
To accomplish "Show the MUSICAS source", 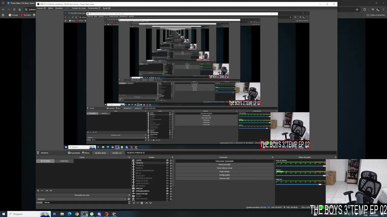I will pyautogui.click(x=167, y=168).
